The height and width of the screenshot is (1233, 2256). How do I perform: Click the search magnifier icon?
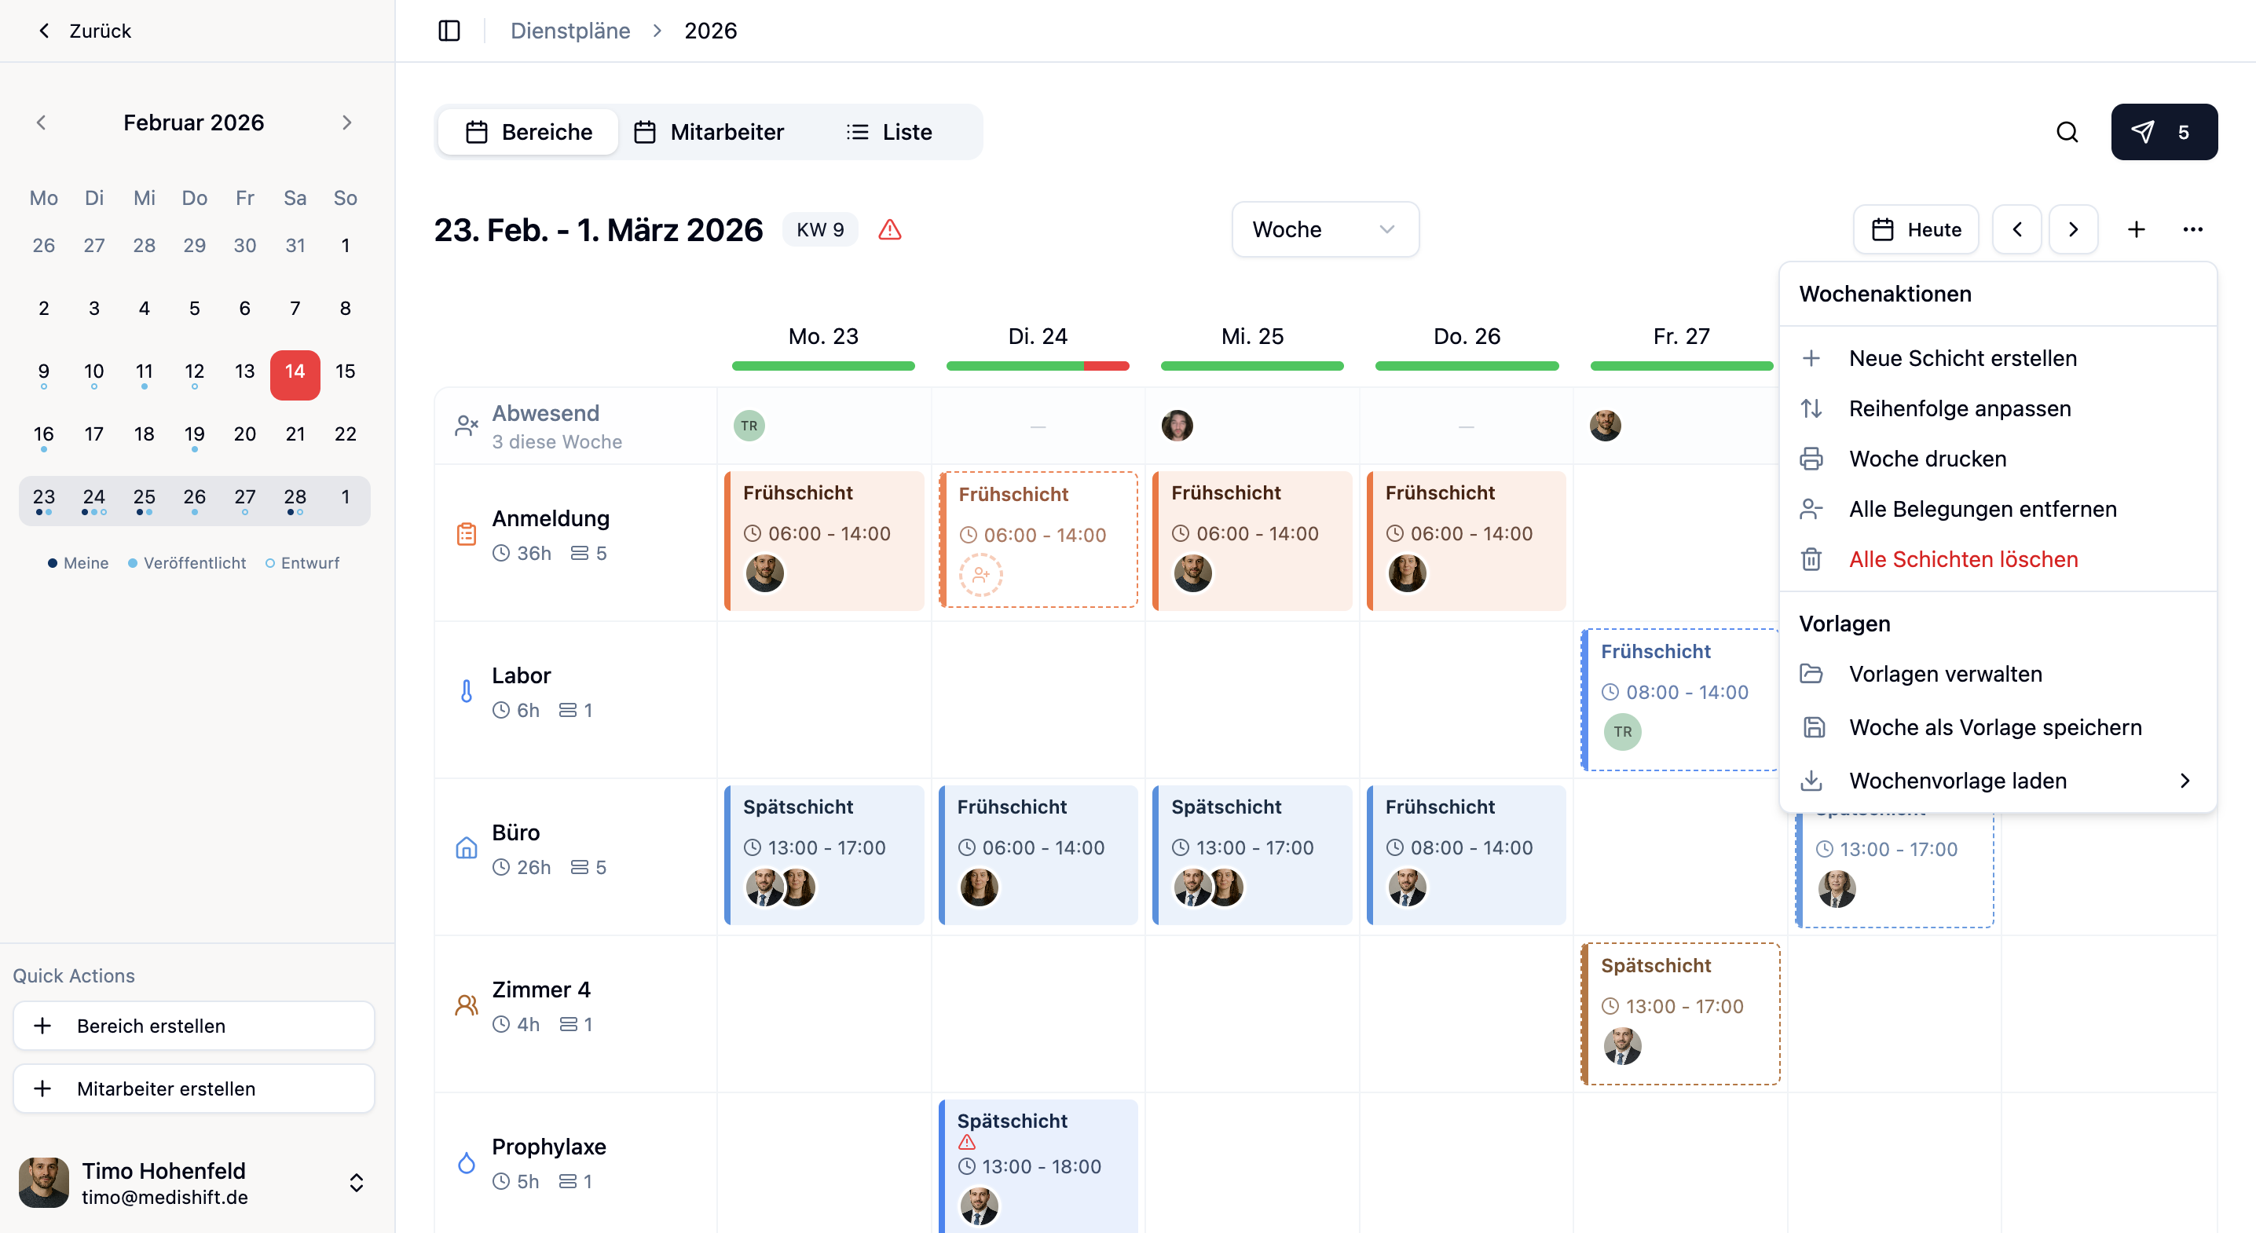(2067, 132)
